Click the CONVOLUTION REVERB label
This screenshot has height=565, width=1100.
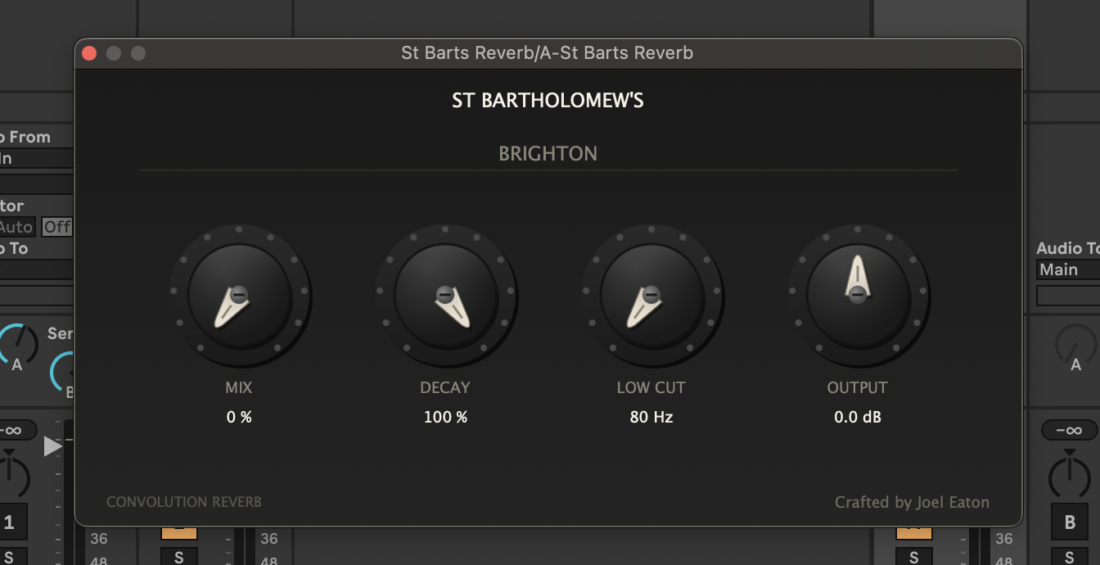183,502
